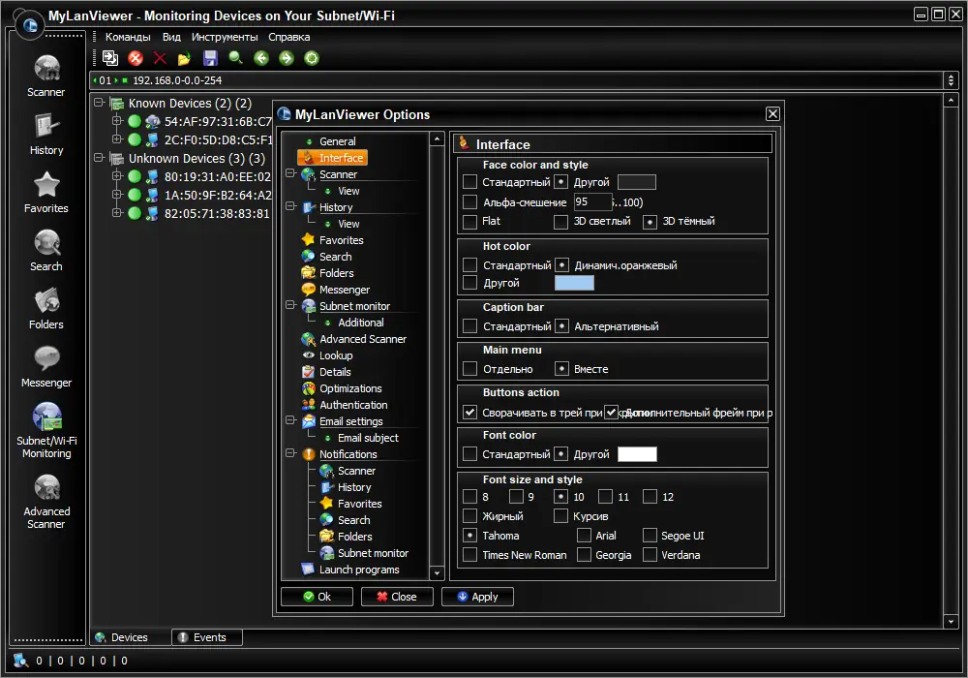968x678 pixels.
Task: Pick the Face color Другой swatch
Action: 637,182
